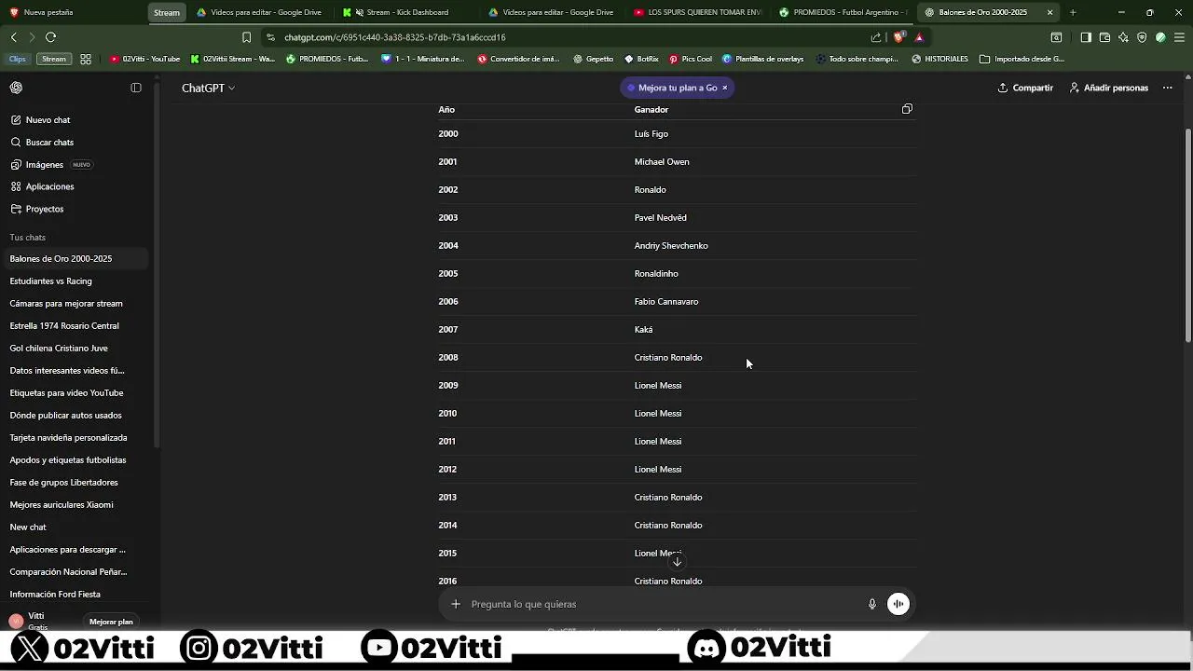The height and width of the screenshot is (671, 1193).
Task: Open the Gepetto bookmark
Action: tap(593, 59)
